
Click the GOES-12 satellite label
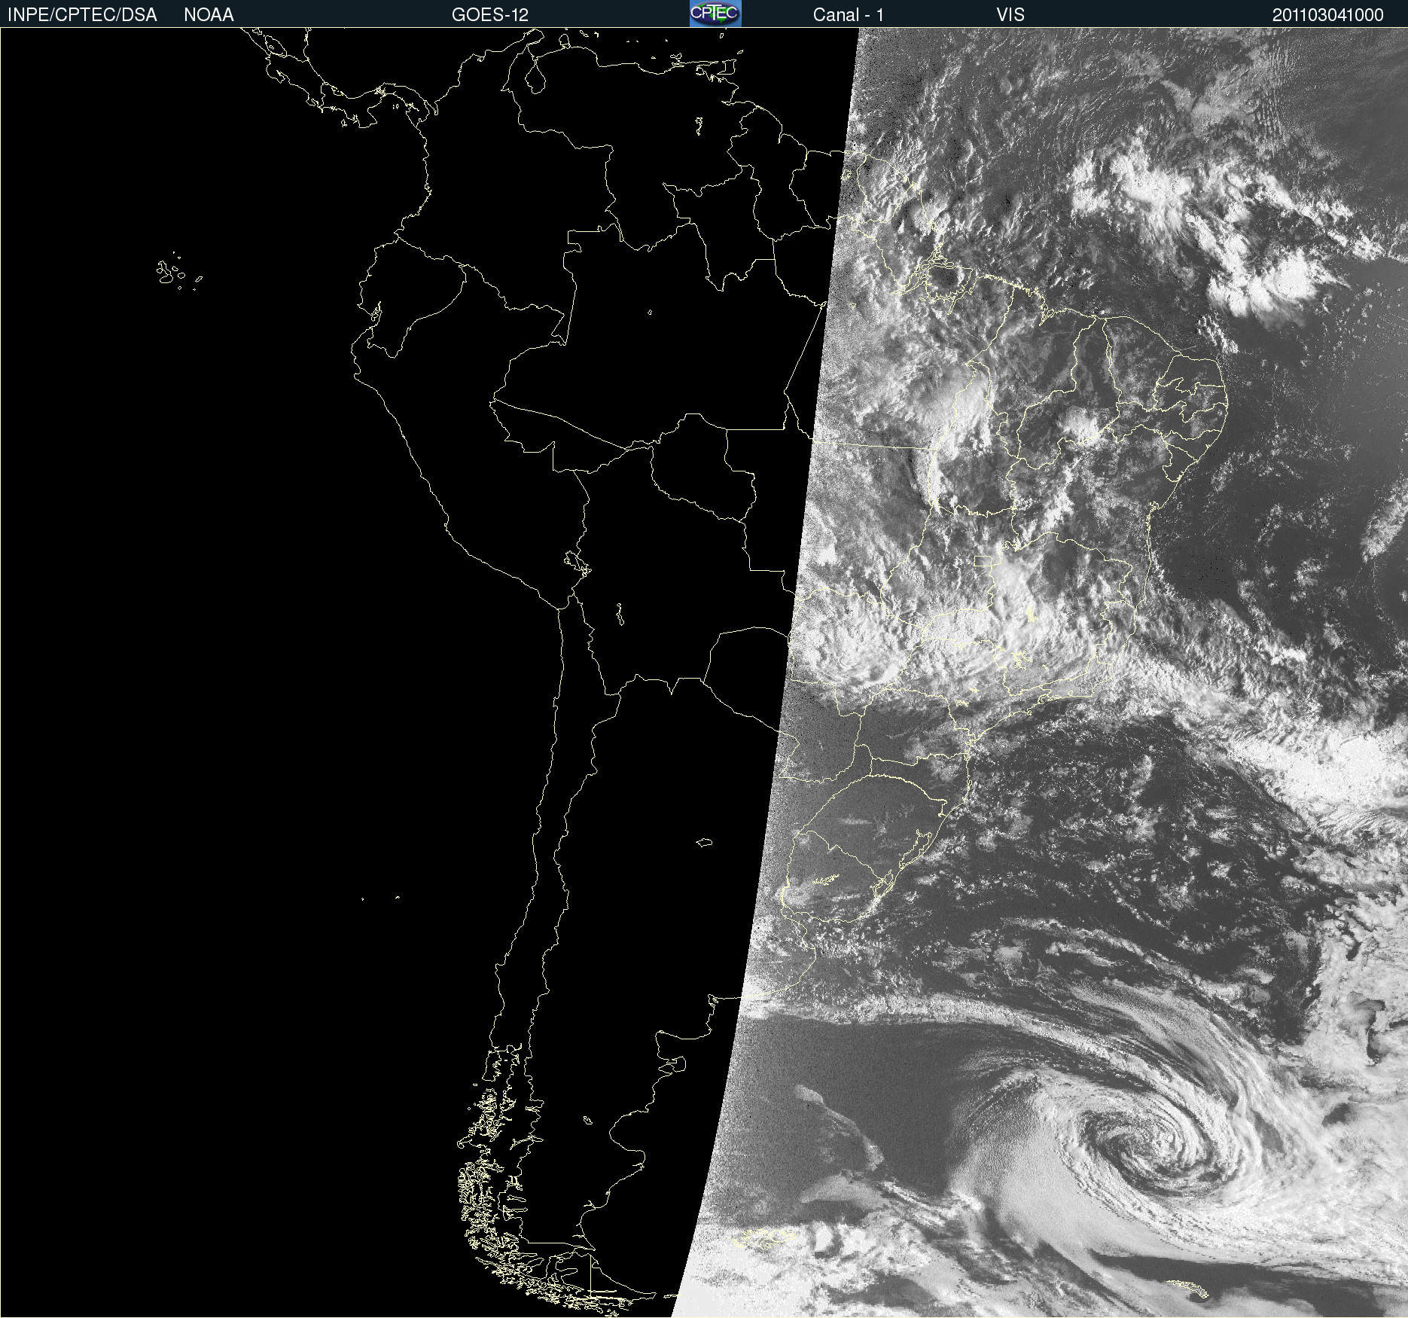[x=490, y=15]
